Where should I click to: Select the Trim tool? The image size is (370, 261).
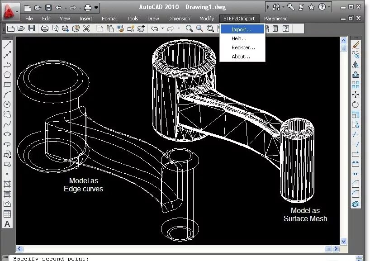coord(356,134)
